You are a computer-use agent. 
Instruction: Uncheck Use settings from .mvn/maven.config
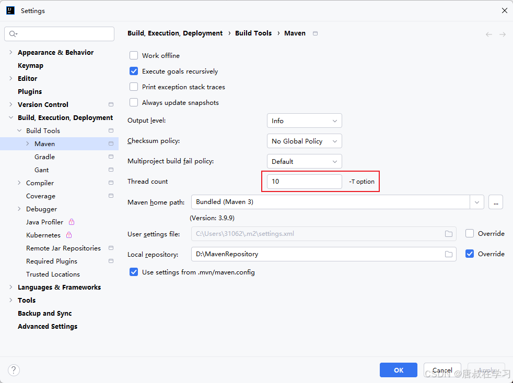[134, 272]
